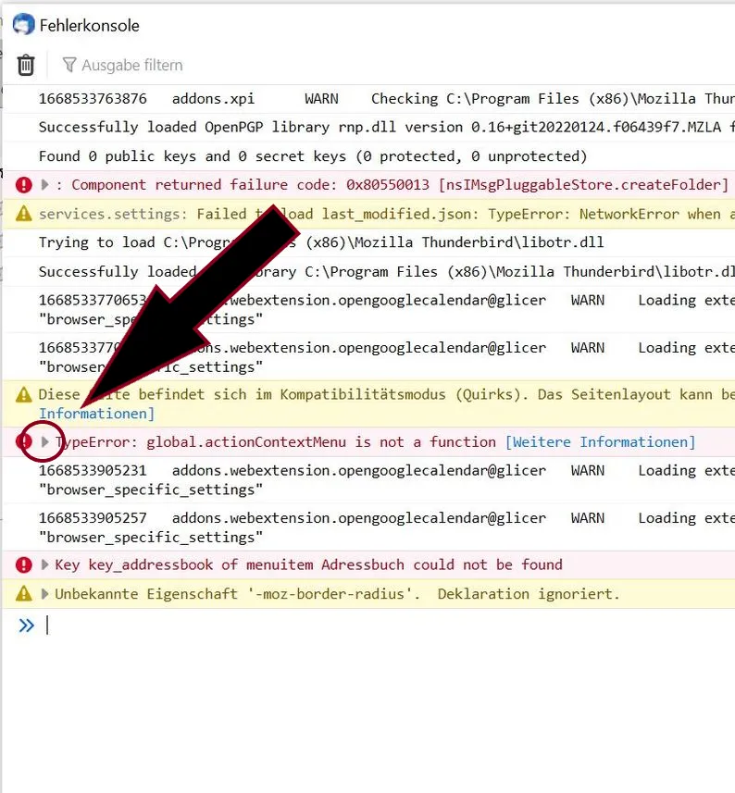Click warning icon on services.settings row
Image resolution: width=735 pixels, height=793 pixels.
(x=24, y=214)
